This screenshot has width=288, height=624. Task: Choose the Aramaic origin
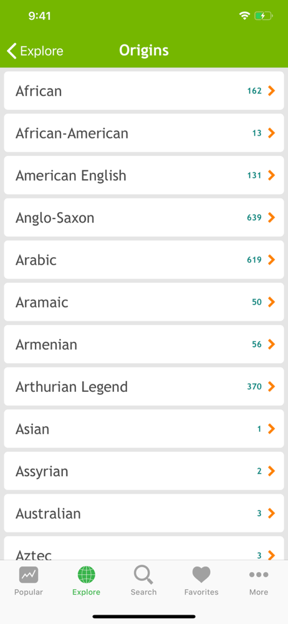pyautogui.click(x=144, y=301)
